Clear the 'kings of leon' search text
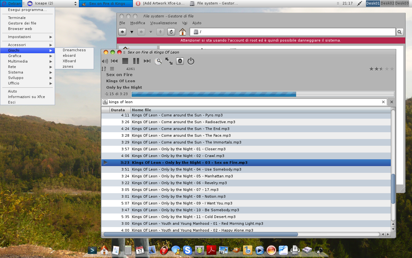The height and width of the screenshot is (258, 412). [383, 102]
